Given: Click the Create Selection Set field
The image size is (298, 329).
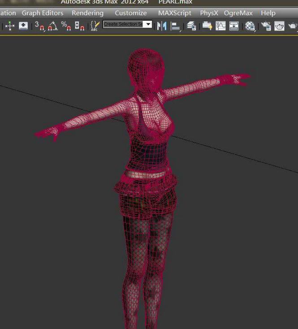Looking at the screenshot, I should tap(123, 24).
